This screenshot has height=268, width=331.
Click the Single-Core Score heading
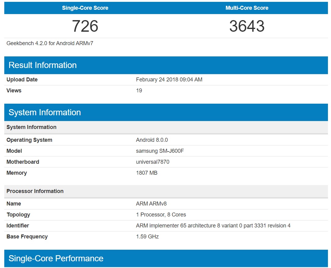pyautogui.click(x=85, y=8)
